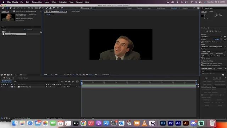Open the After Effects app in Dock
The height and width of the screenshot is (128, 227).
click(178, 123)
